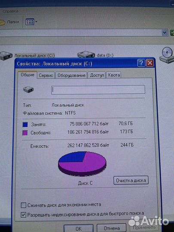This screenshot has height=232, width=174.
Task: Open the view mode icon in the toolbar
Action: (x=30, y=22)
